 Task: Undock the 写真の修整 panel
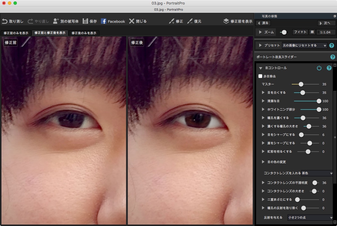[x=335, y=16]
